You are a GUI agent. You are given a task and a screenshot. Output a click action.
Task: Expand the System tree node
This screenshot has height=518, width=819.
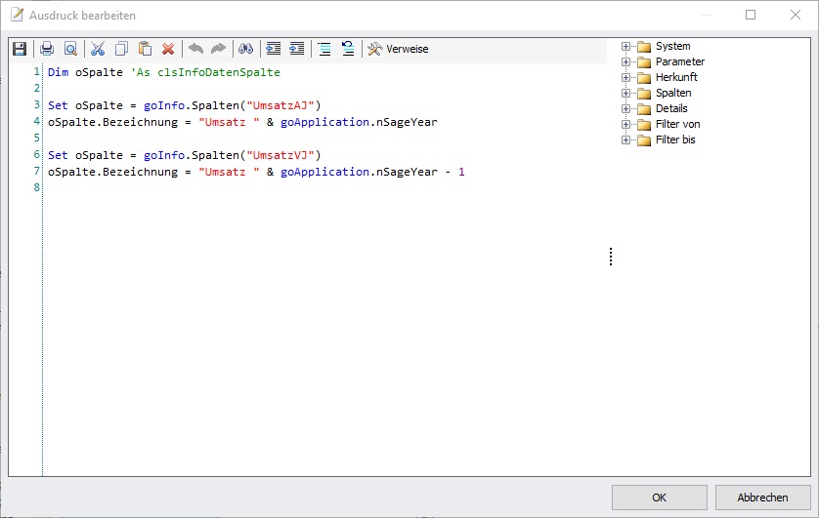point(625,47)
